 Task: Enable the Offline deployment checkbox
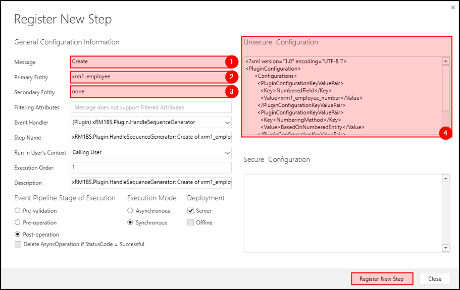pyautogui.click(x=190, y=222)
